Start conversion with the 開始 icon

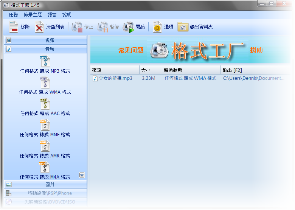pyautogui.click(x=128, y=27)
